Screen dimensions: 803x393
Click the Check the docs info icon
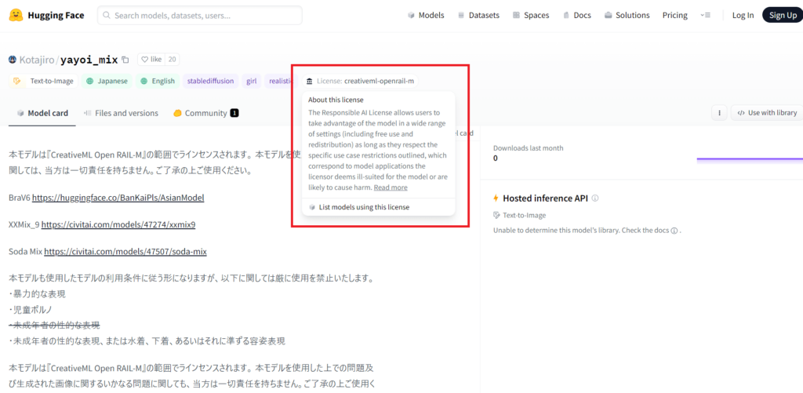pyautogui.click(x=674, y=231)
